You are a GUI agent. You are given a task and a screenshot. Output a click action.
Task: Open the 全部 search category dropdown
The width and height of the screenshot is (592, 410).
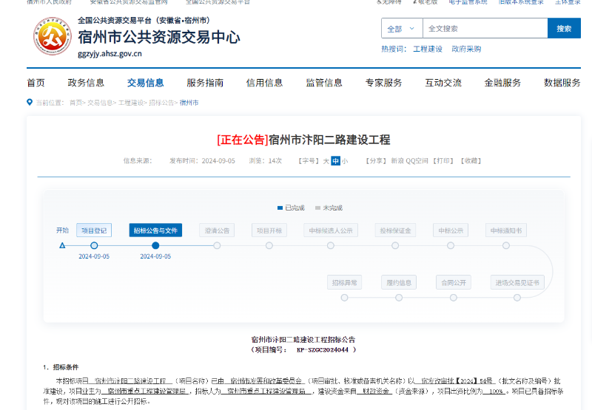[x=402, y=29]
